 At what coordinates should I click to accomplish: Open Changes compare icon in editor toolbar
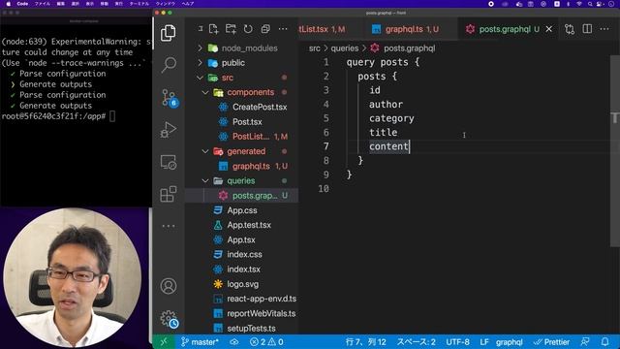(x=570, y=29)
